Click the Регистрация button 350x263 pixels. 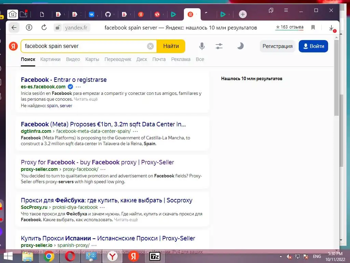point(278,46)
